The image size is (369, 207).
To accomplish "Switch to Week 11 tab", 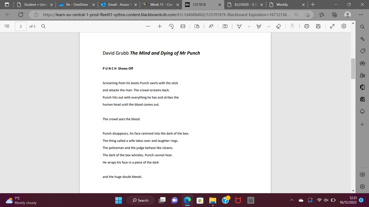I will tap(161, 4).
